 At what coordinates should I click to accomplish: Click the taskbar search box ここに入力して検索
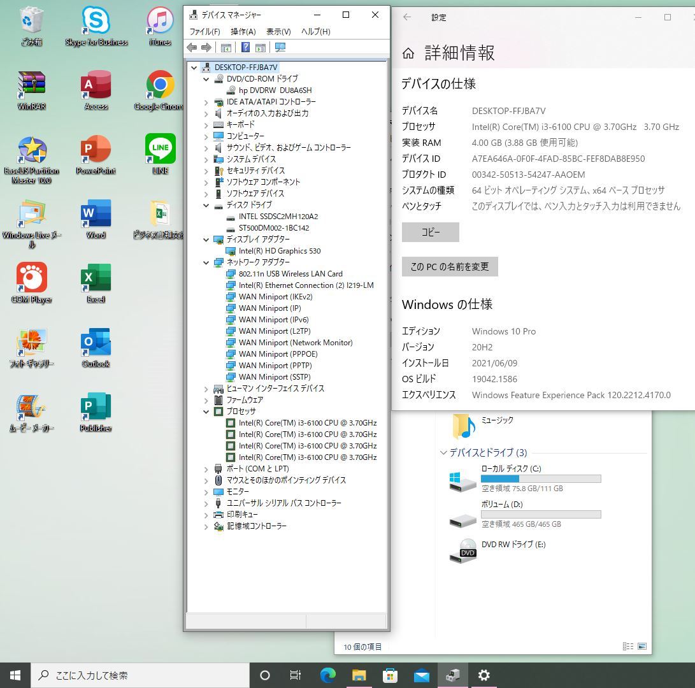pyautogui.click(x=140, y=675)
